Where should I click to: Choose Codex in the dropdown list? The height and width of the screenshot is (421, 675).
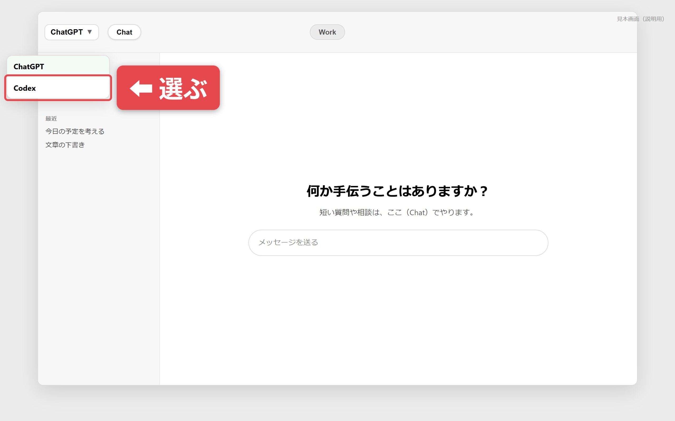(x=58, y=88)
